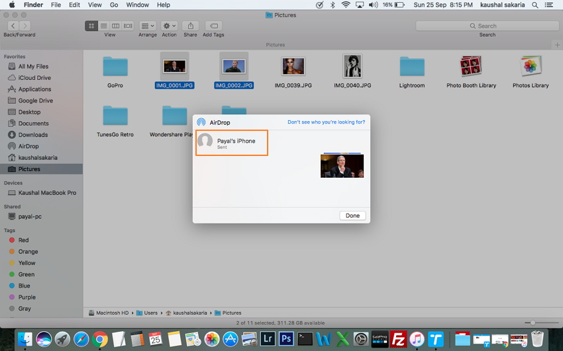563x351 pixels.
Task: Click Payal's iPhone AirDrop recipient
Action: coord(231,143)
